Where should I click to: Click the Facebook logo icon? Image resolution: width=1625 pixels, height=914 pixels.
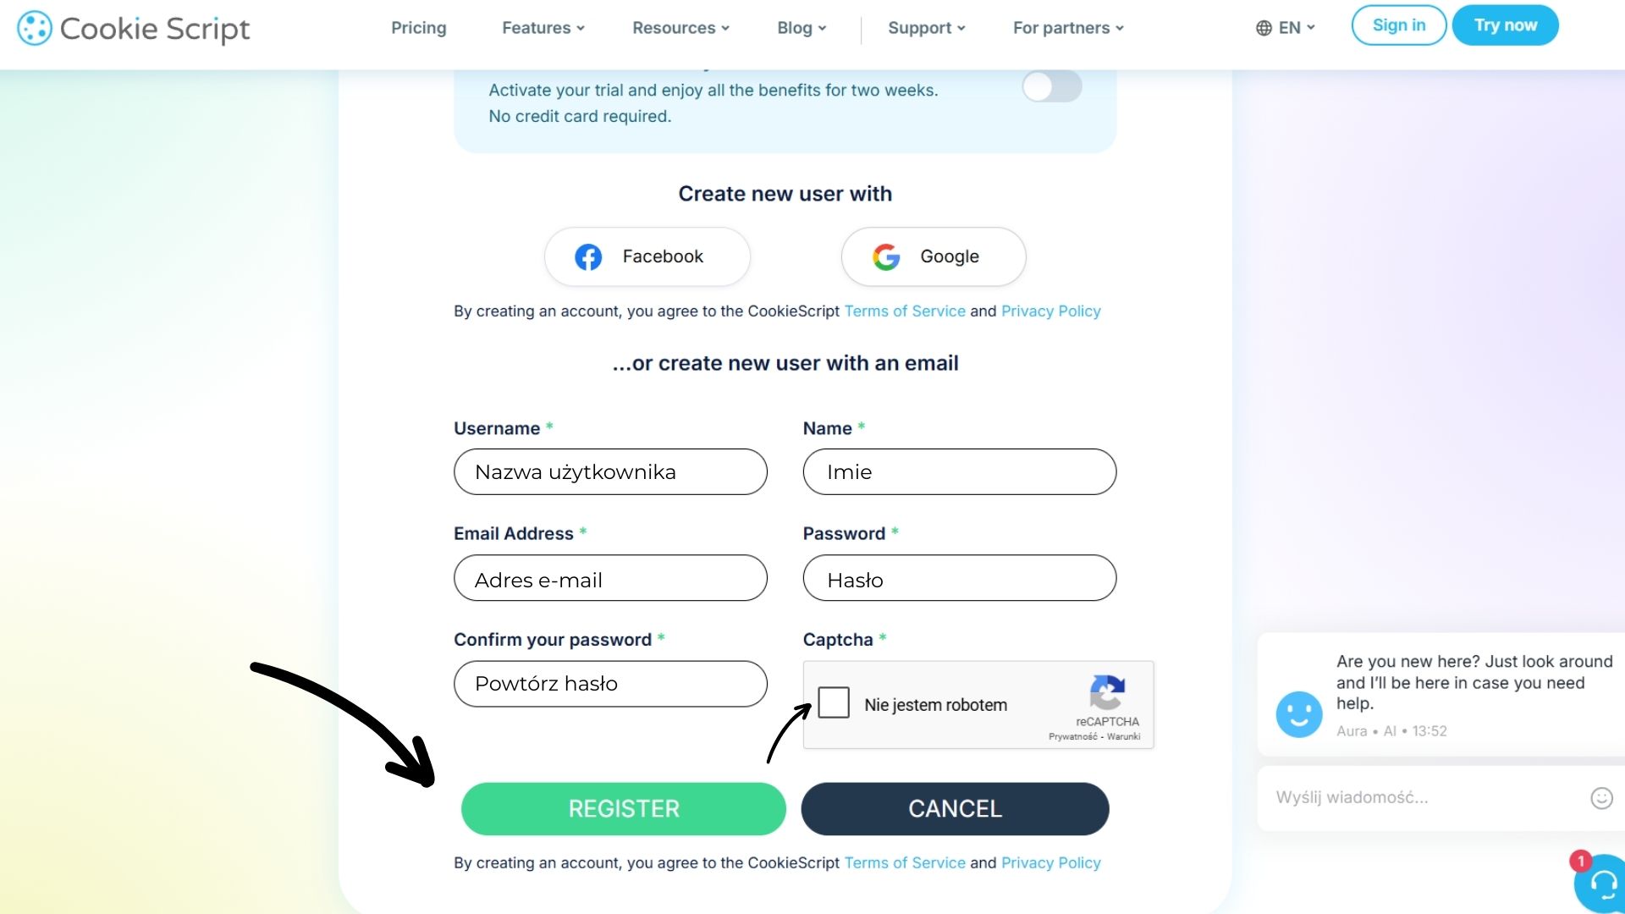click(x=588, y=256)
